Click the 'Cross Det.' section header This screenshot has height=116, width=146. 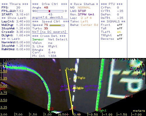49,36
